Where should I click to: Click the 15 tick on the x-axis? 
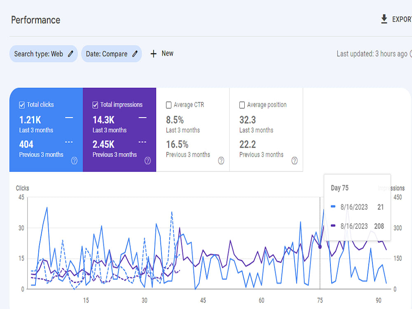point(86,300)
